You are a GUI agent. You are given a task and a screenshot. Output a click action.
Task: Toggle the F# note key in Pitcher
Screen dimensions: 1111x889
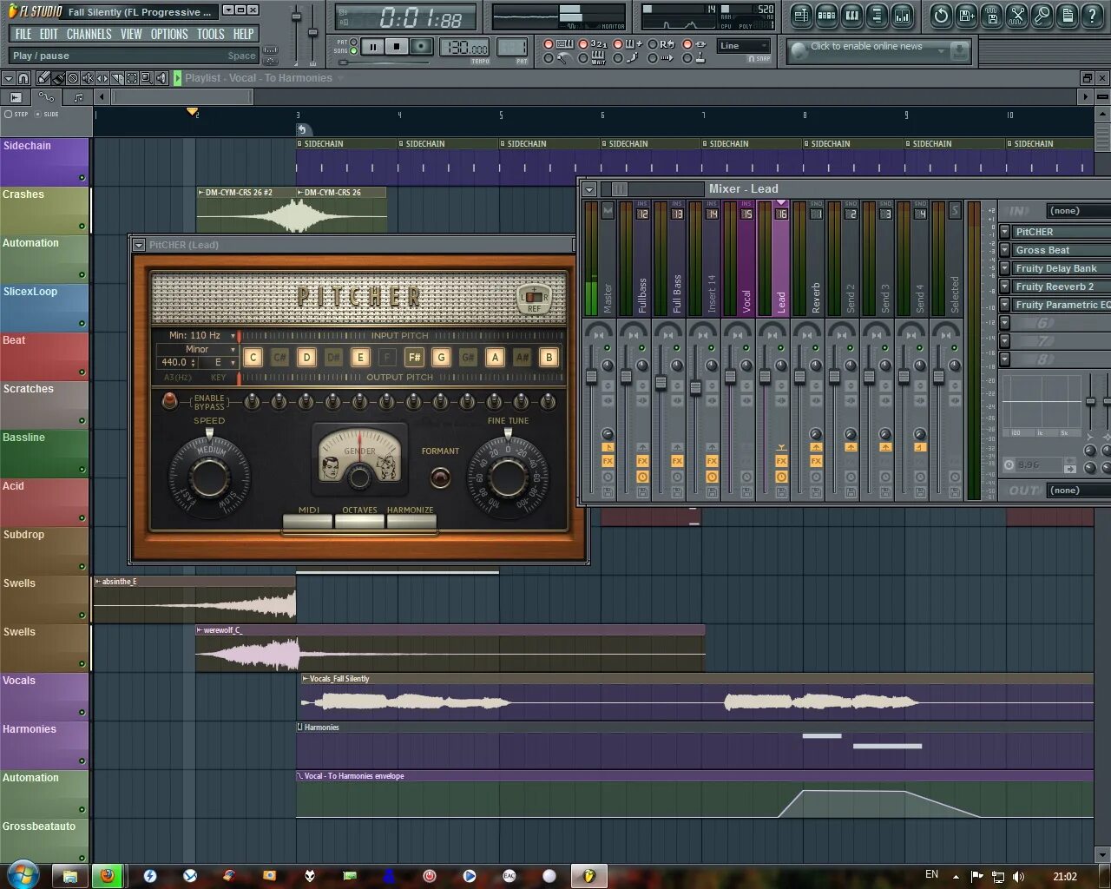tap(414, 357)
